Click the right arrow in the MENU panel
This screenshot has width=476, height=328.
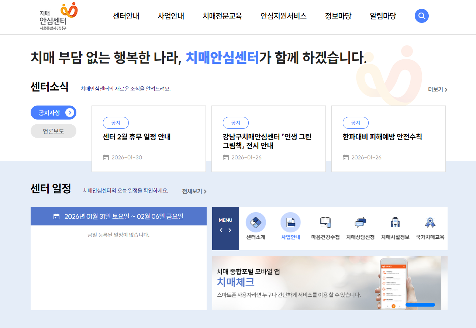[229, 229]
